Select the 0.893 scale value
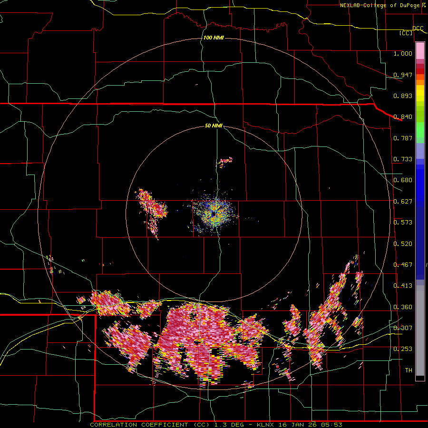Image resolution: width=428 pixels, height=428 pixels. coord(403,96)
